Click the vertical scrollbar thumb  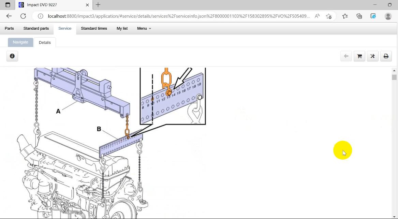pyautogui.click(x=394, y=77)
